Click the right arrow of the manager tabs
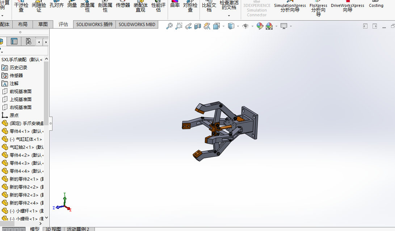 click(46, 42)
